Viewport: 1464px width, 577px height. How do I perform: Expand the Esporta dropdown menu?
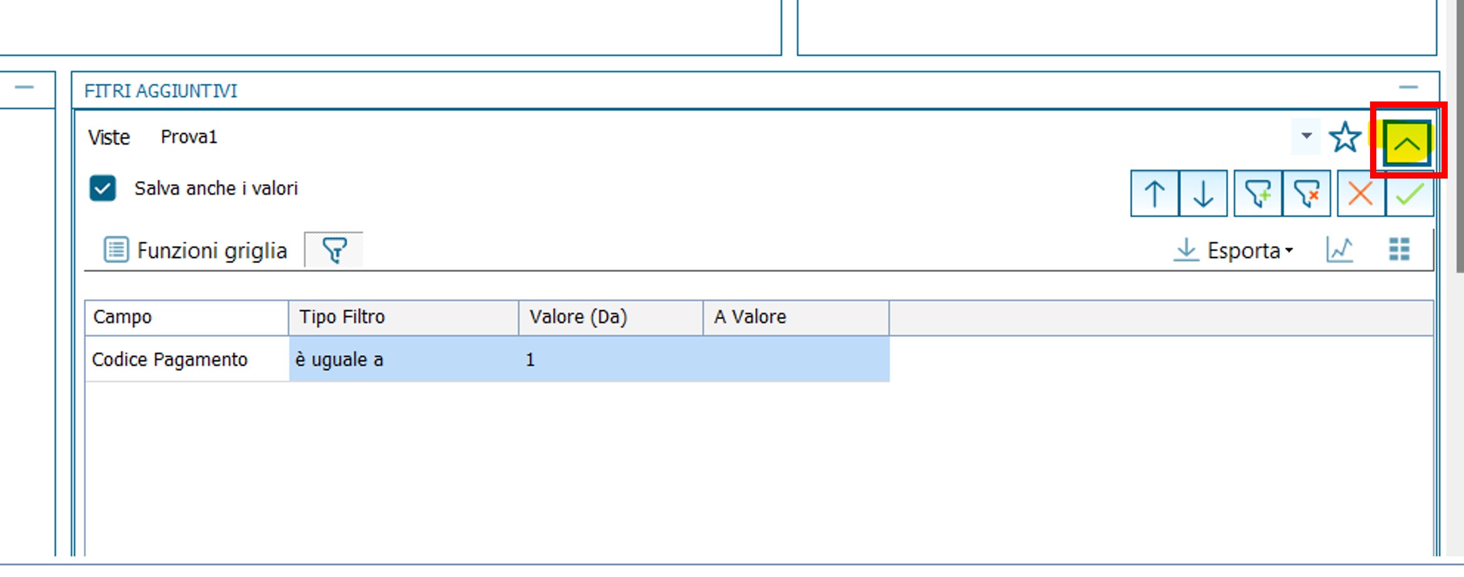[1233, 251]
